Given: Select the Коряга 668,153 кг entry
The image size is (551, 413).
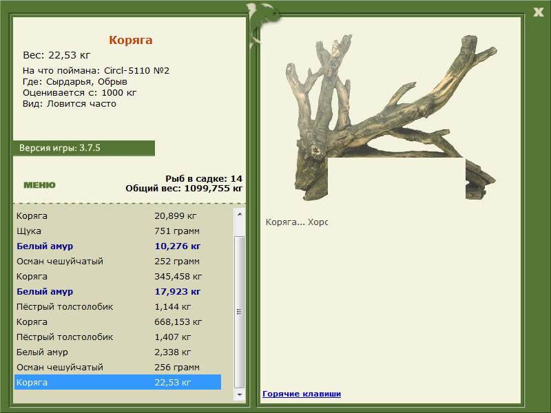Looking at the screenshot, I should (118, 321).
